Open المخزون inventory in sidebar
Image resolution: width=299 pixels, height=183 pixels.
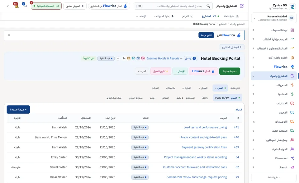[x=274, y=112]
